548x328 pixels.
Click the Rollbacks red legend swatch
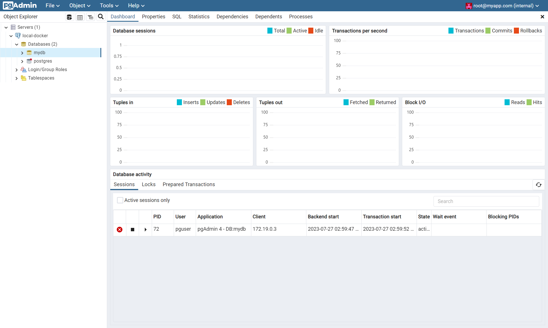516,31
